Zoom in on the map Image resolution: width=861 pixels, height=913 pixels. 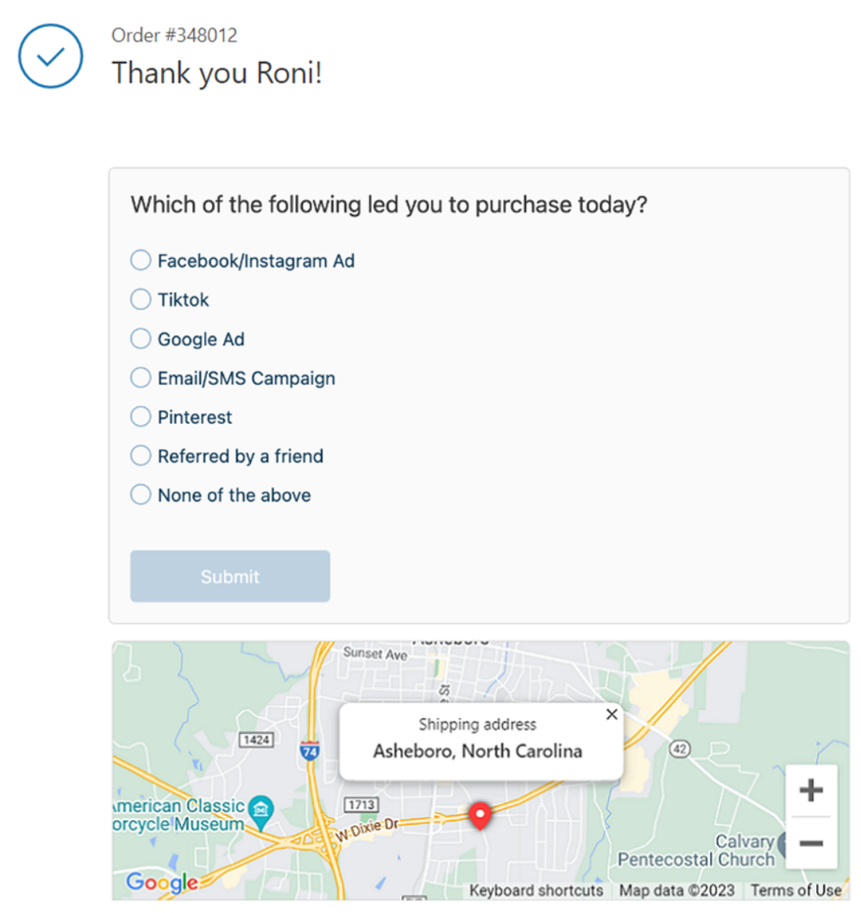click(x=811, y=791)
